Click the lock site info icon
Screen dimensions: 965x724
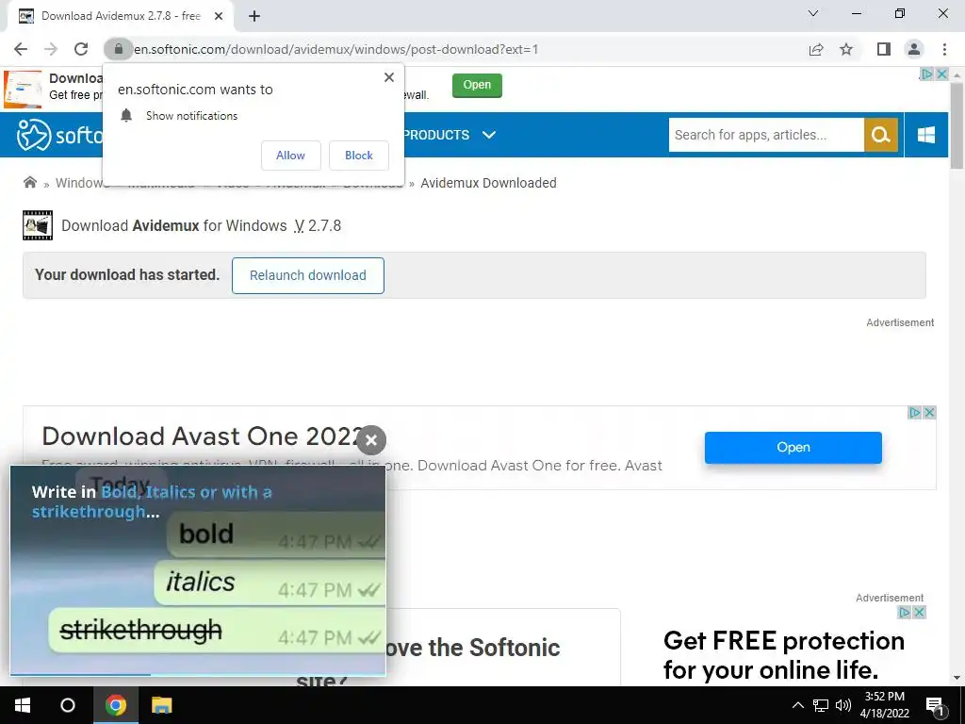[118, 49]
